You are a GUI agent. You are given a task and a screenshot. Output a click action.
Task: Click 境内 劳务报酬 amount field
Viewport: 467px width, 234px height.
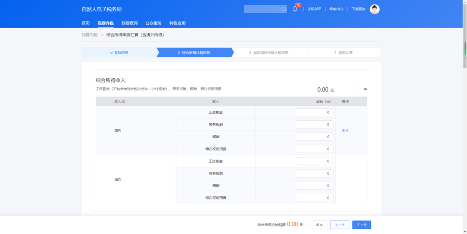click(x=314, y=125)
